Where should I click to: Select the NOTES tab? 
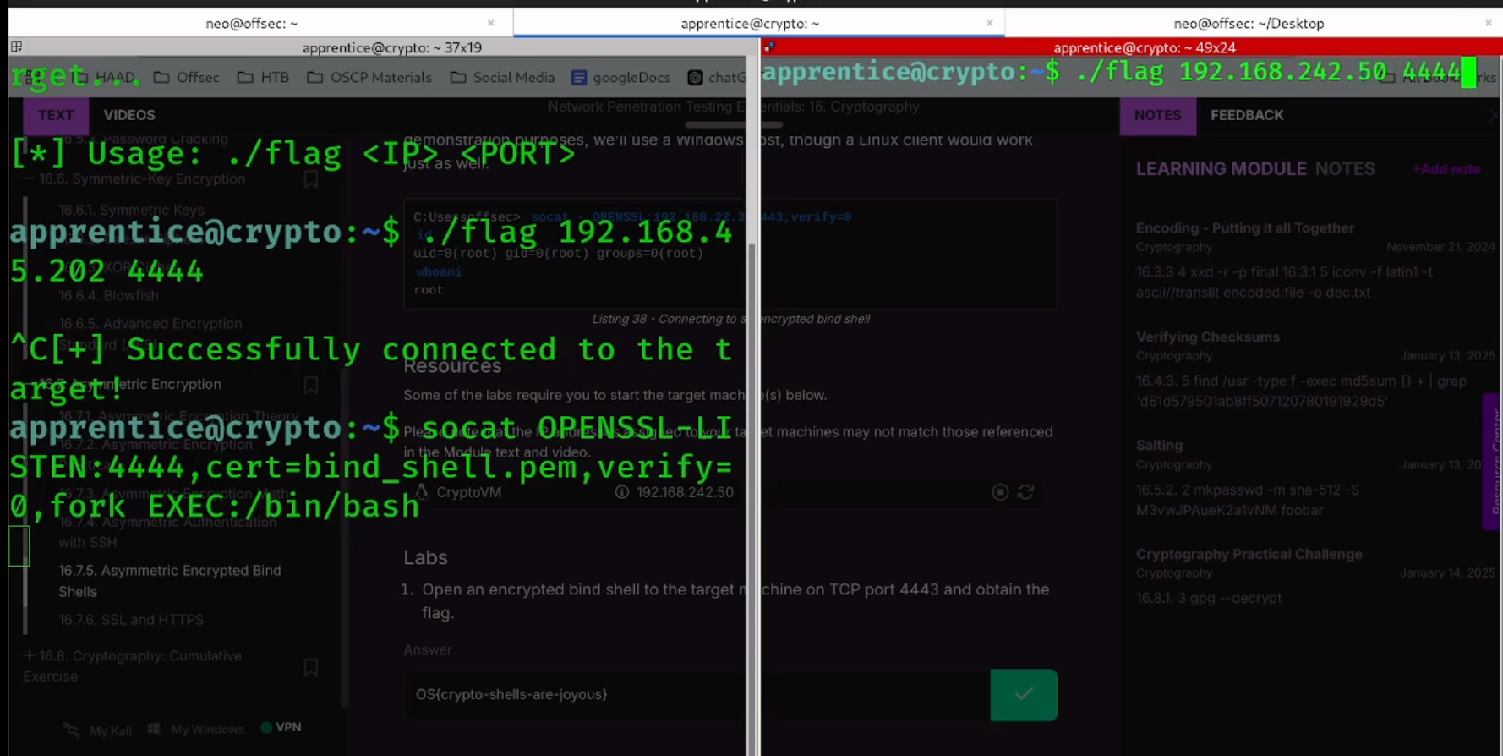tap(1158, 115)
